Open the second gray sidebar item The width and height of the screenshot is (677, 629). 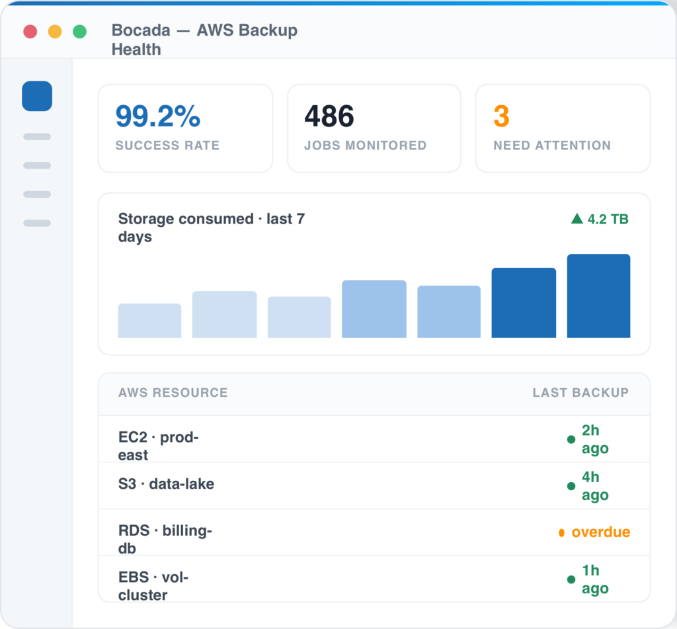click(x=37, y=165)
